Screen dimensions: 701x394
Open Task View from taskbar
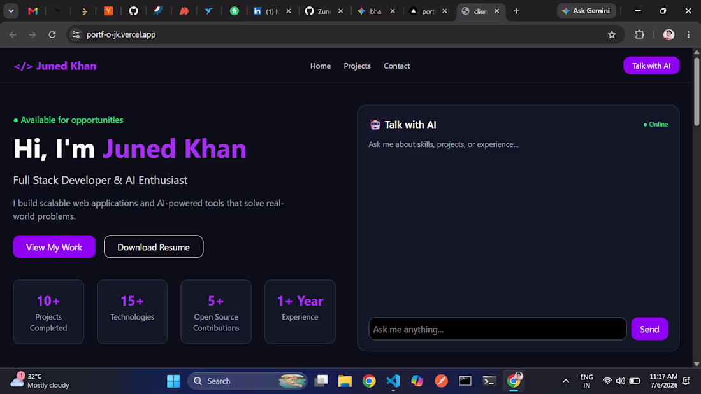coord(321,381)
